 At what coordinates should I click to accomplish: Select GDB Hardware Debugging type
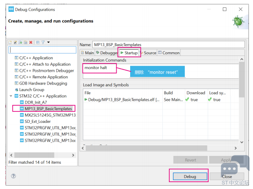point(43,83)
